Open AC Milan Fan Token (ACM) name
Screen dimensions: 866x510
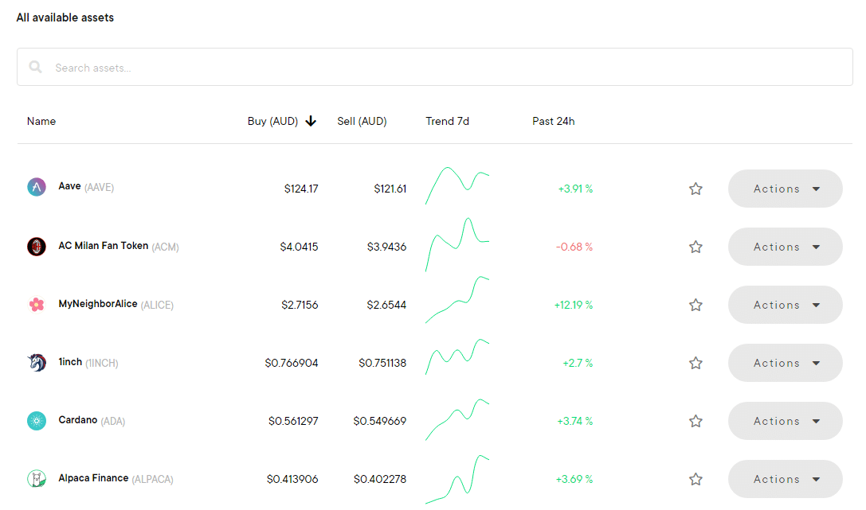click(119, 246)
